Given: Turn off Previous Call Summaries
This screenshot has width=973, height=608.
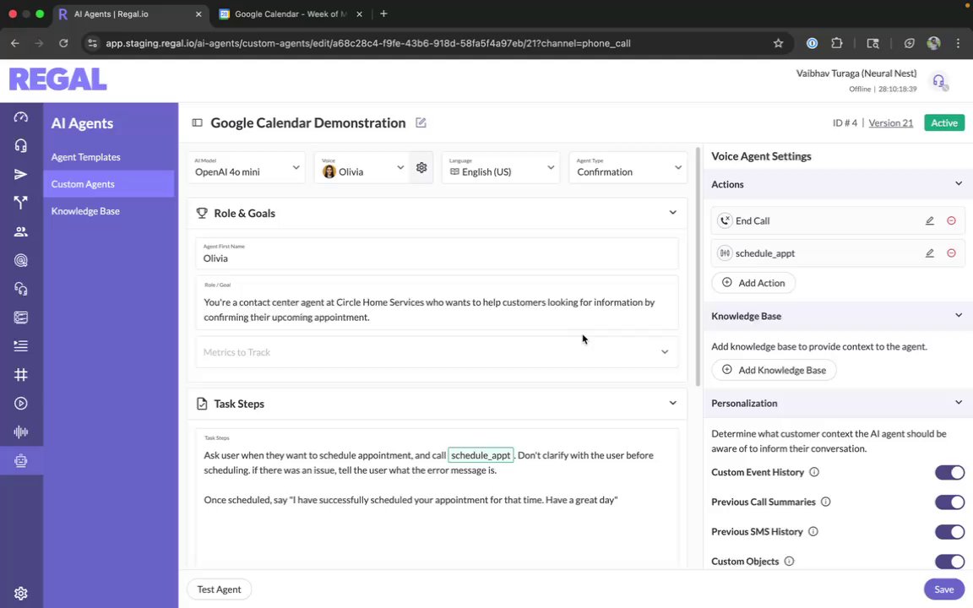Looking at the screenshot, I should coord(949,502).
